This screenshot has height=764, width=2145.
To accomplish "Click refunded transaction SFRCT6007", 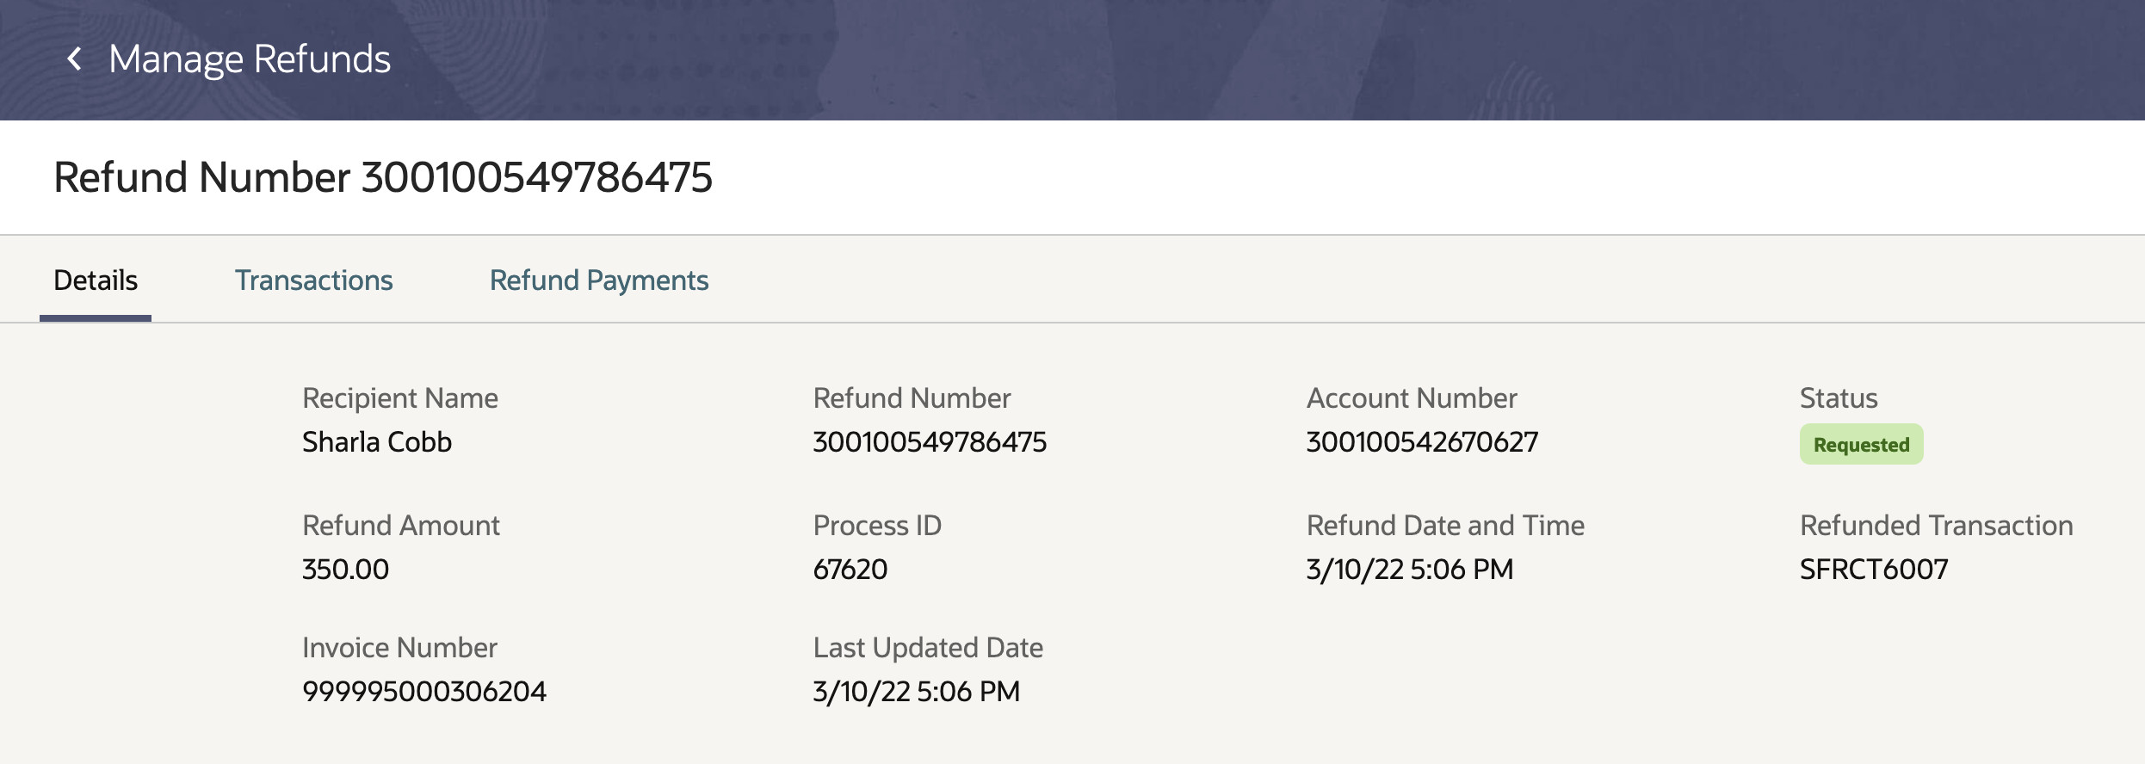I will pos(1873,570).
